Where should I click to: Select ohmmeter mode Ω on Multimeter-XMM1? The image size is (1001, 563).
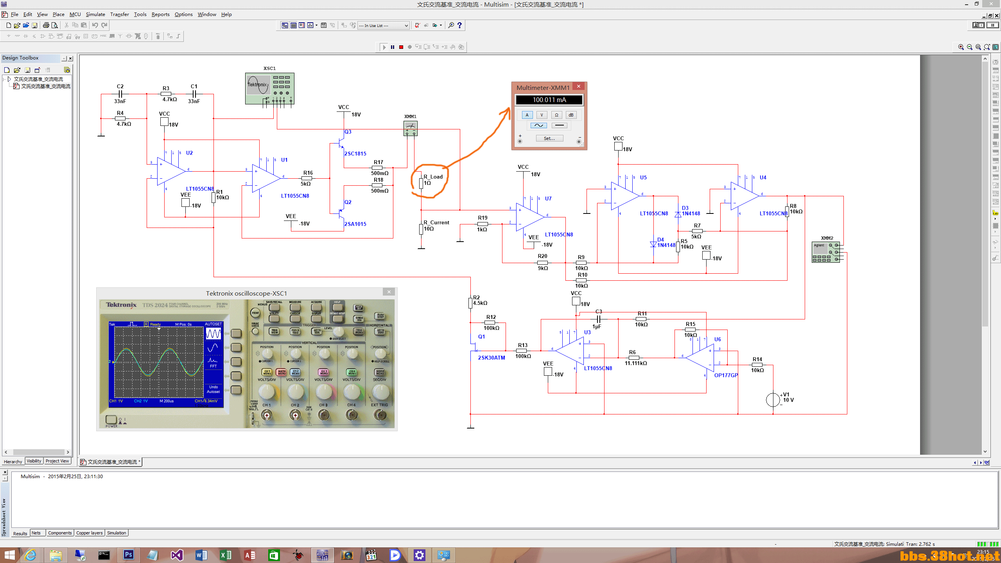[556, 115]
